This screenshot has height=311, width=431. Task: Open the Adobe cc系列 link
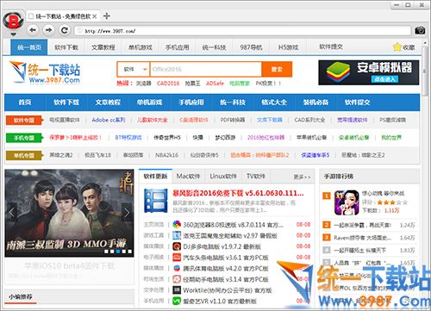[x=109, y=120]
